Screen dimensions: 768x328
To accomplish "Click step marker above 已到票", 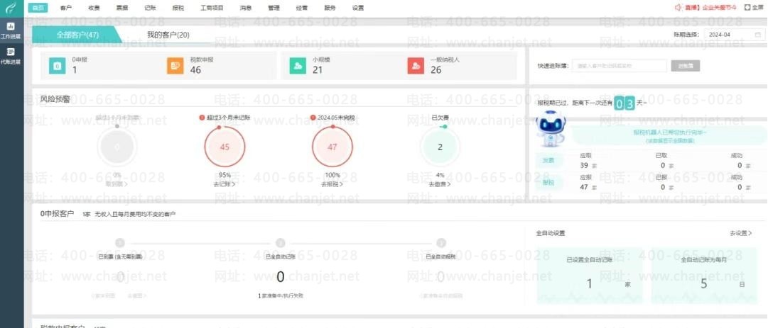I will click(x=121, y=243).
